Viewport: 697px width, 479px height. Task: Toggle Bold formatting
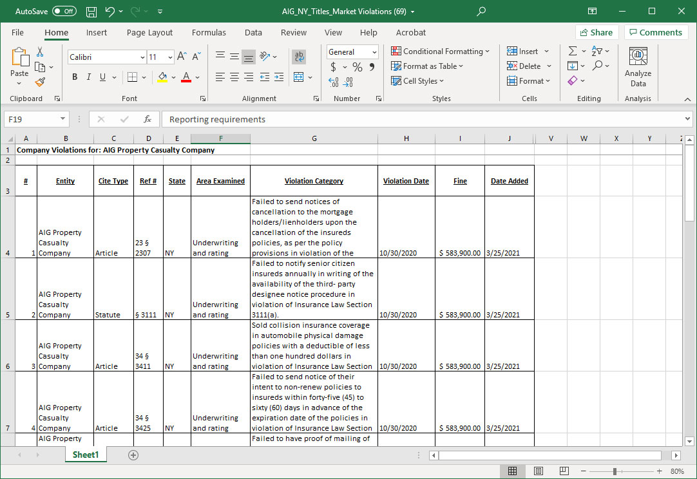click(x=75, y=77)
